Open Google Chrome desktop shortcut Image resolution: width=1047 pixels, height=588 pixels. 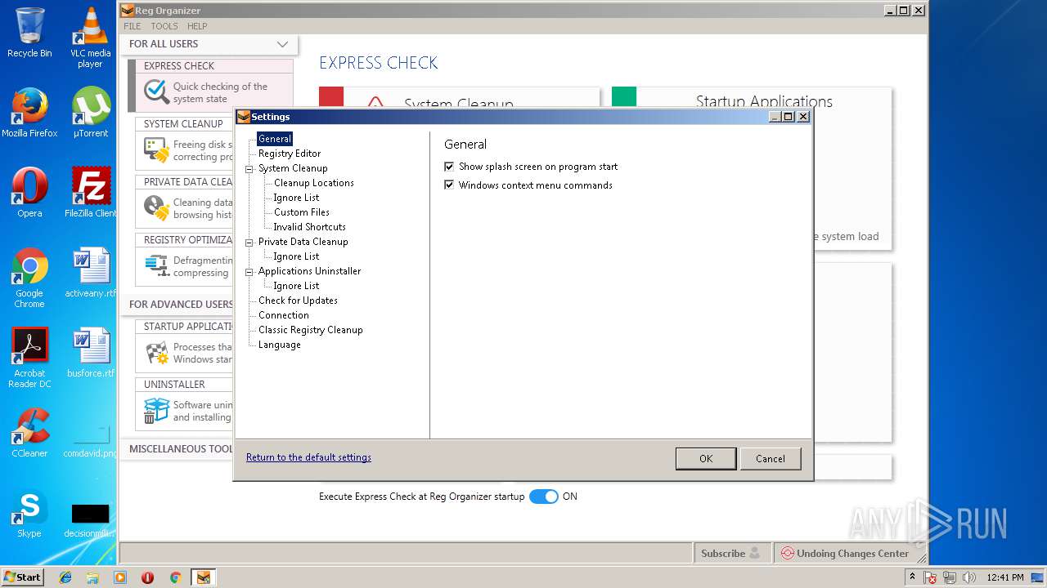pos(29,278)
